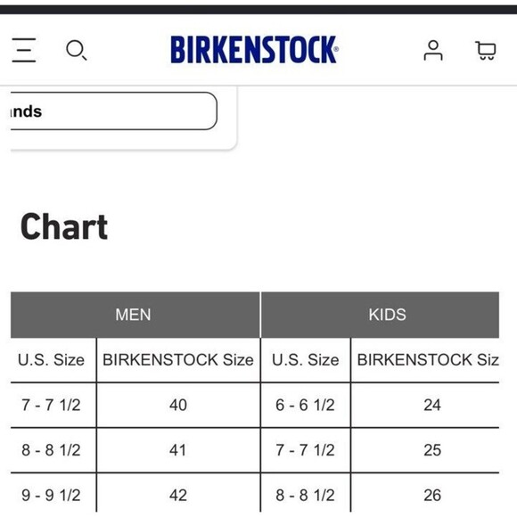Click men's U.S. size 9 - 9 1/2
This screenshot has height=517, width=517.
pyautogui.click(x=51, y=495)
